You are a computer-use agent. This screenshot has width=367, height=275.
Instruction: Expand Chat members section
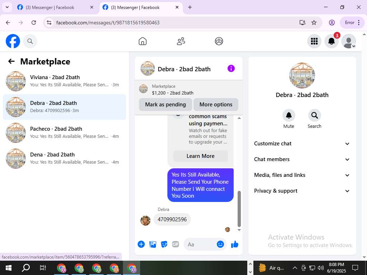pos(302,159)
